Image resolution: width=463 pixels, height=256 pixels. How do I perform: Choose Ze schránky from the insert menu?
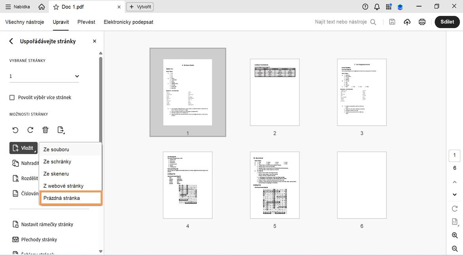tap(71, 162)
